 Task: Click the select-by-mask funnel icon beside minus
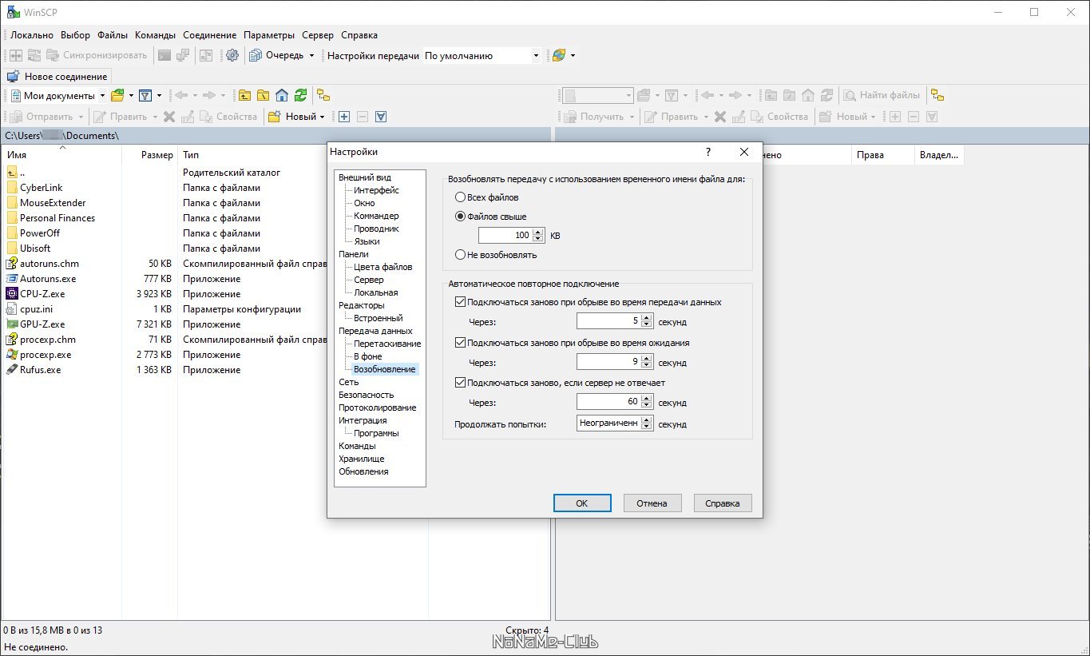coord(381,117)
